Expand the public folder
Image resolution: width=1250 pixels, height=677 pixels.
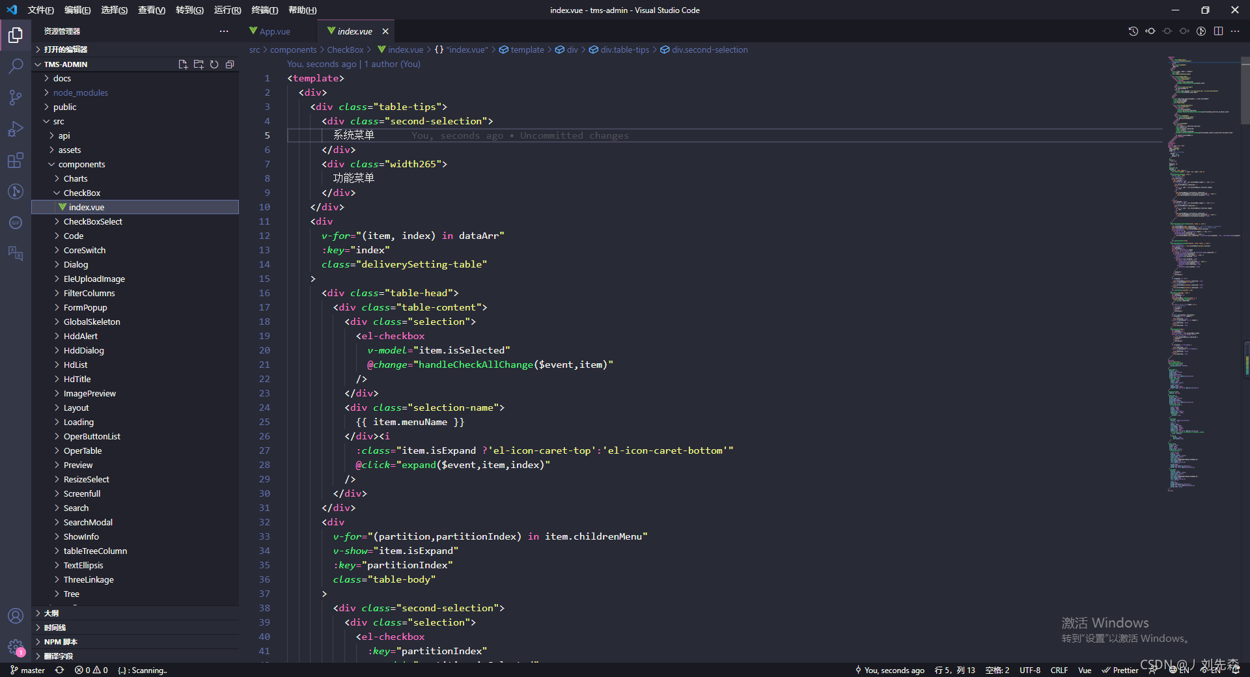click(x=135, y=107)
